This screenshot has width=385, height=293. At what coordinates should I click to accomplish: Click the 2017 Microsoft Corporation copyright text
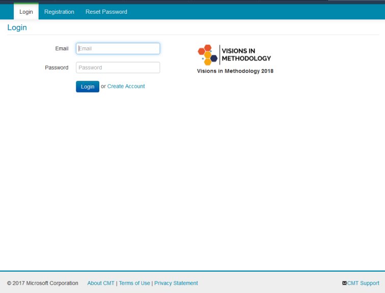pyautogui.click(x=43, y=283)
